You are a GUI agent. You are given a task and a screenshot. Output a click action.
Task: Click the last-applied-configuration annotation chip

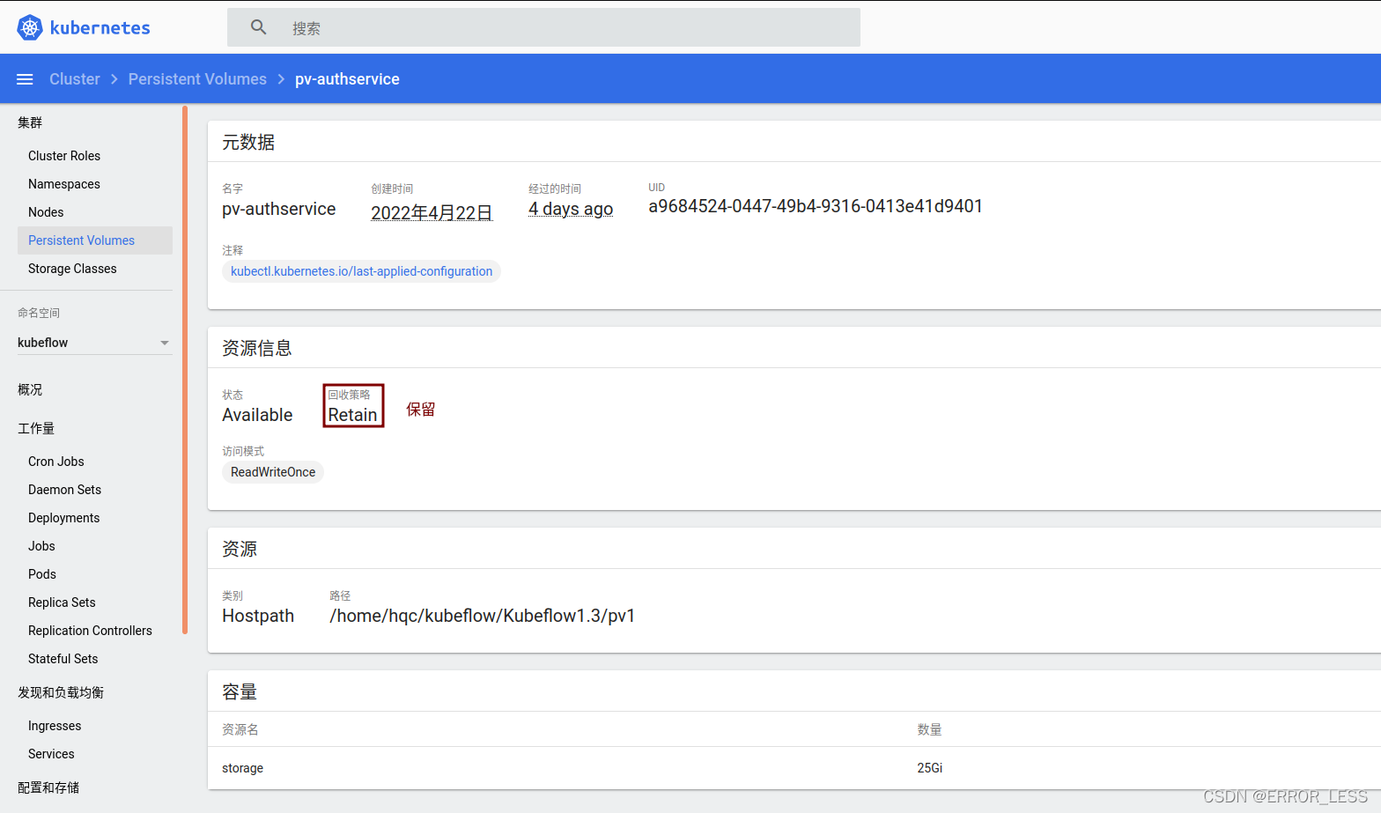tap(361, 271)
